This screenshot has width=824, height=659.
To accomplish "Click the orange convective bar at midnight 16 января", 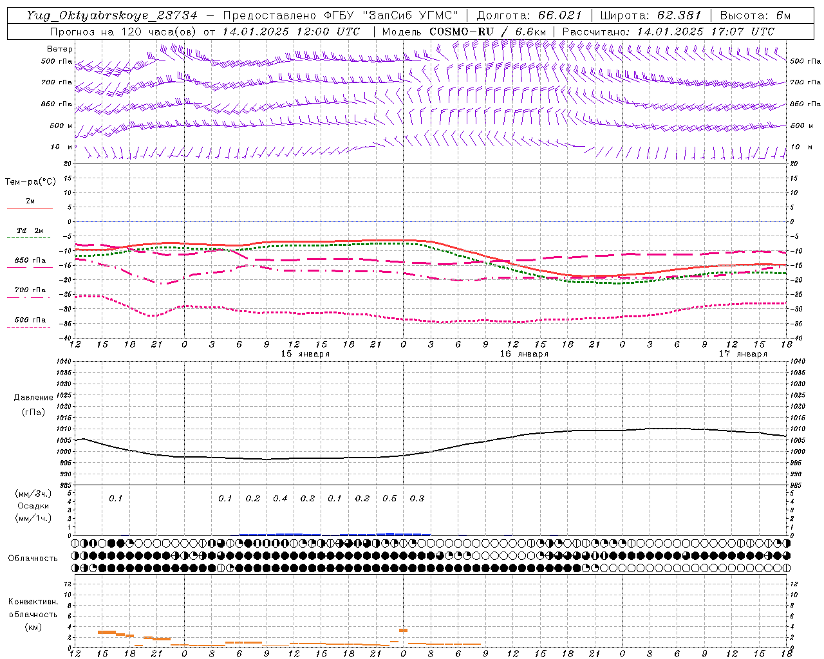I will [404, 630].
